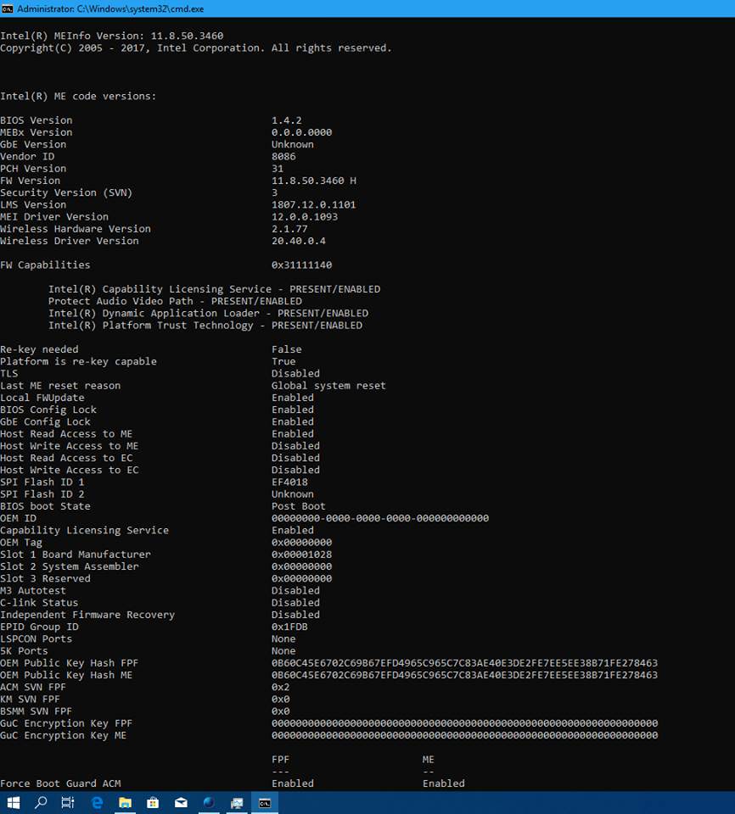735x814 pixels.
Task: Switch to the blue globe app in taskbar
Action: (x=209, y=803)
